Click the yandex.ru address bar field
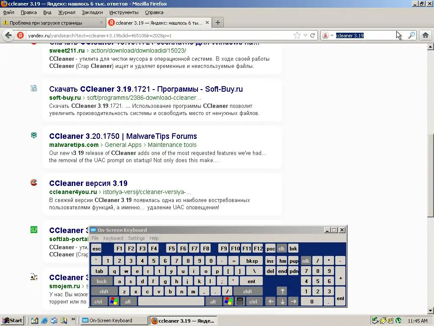 click(x=159, y=36)
